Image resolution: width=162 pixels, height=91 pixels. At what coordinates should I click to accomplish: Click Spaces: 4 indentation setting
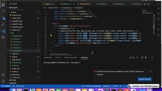(107, 86)
